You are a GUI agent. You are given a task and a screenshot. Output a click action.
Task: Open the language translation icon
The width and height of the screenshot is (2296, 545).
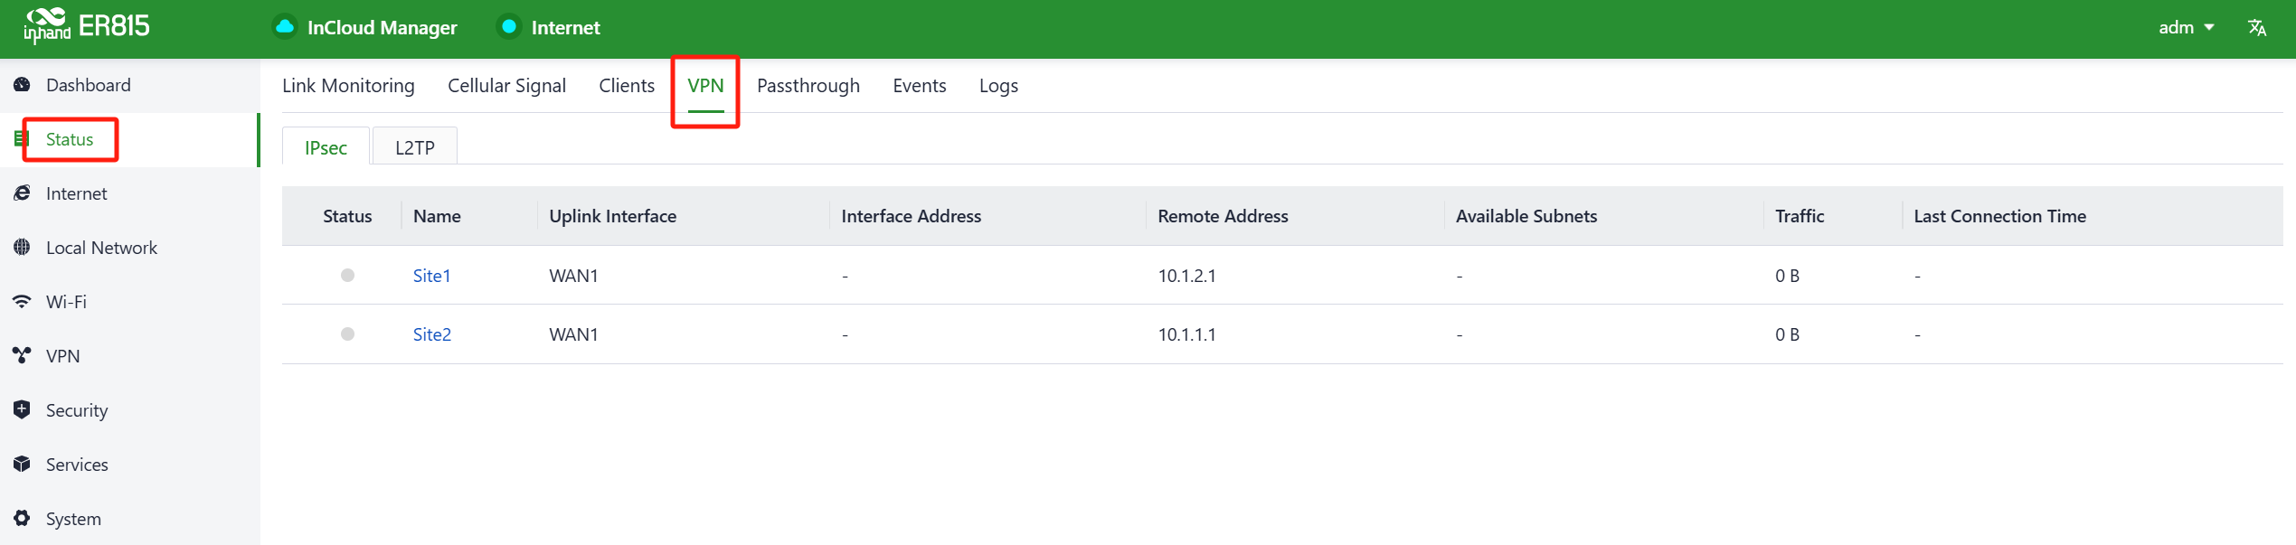(2256, 28)
